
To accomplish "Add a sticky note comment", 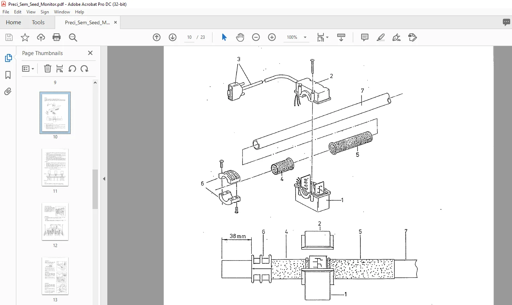I will tap(365, 37).
